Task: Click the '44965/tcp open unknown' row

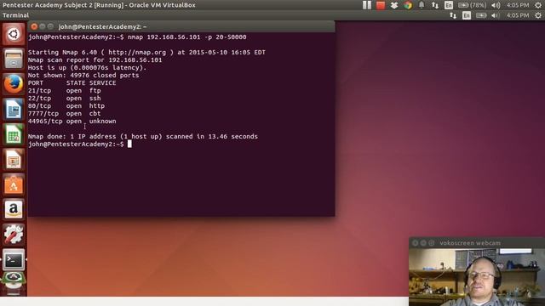Action: click(x=72, y=121)
